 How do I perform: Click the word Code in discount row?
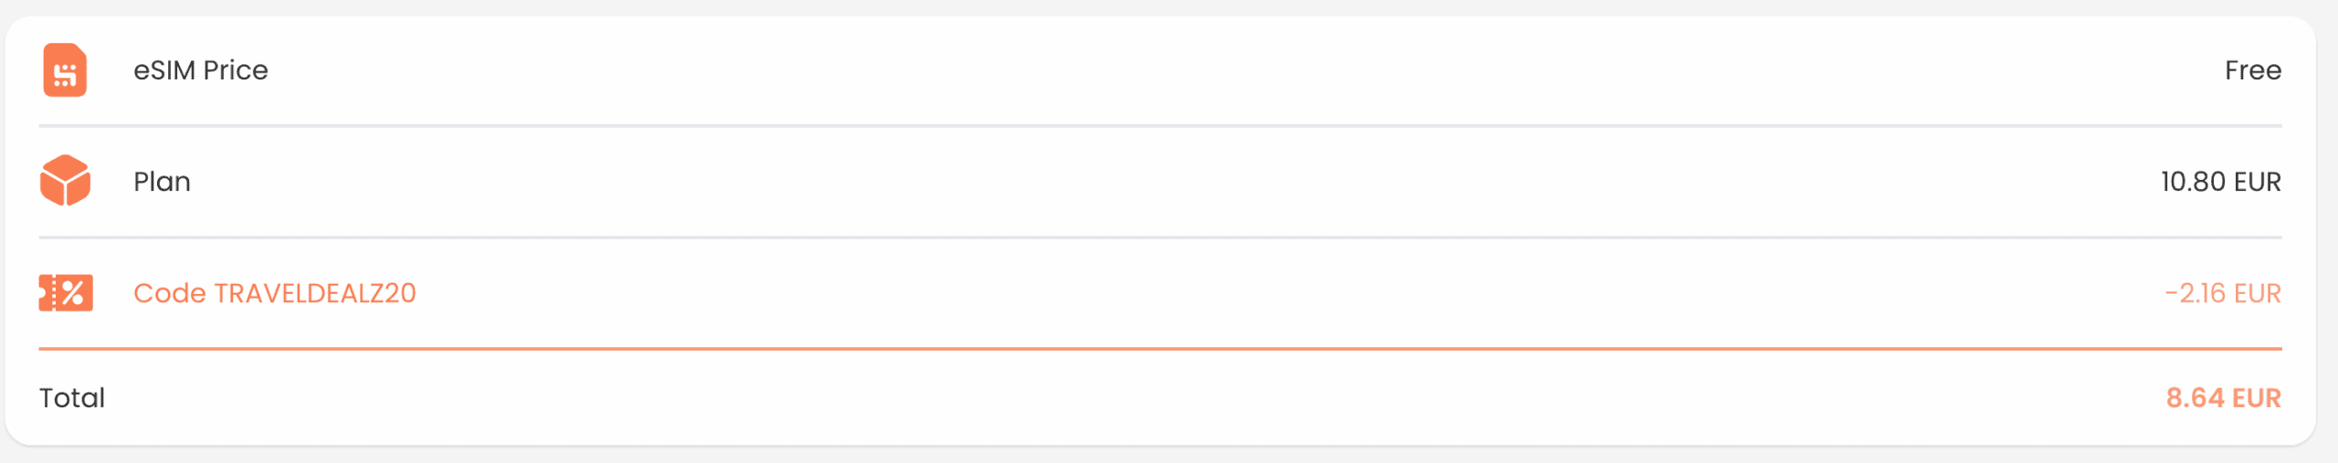(170, 293)
